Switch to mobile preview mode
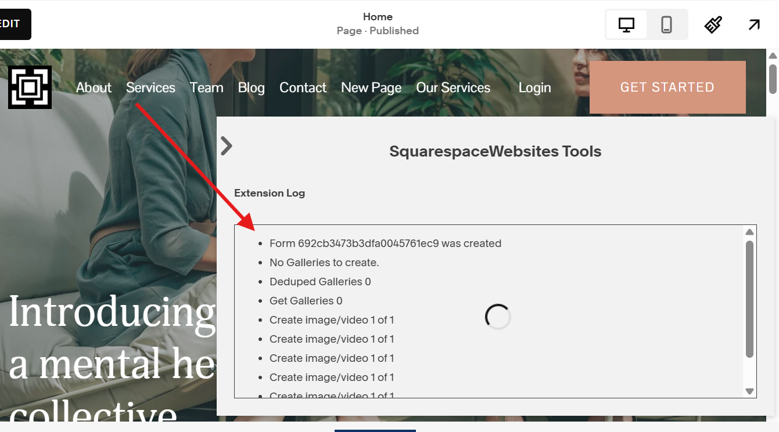 [x=666, y=24]
